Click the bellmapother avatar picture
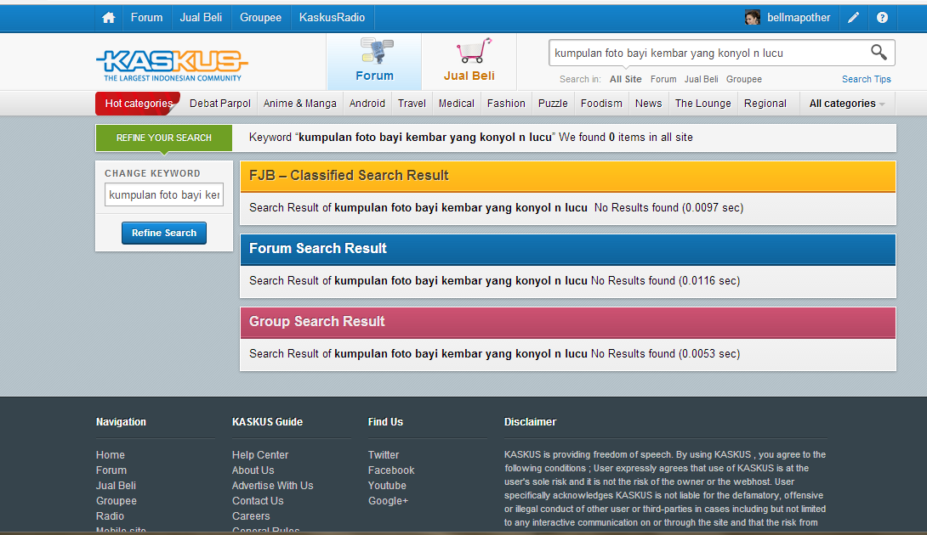 (752, 18)
